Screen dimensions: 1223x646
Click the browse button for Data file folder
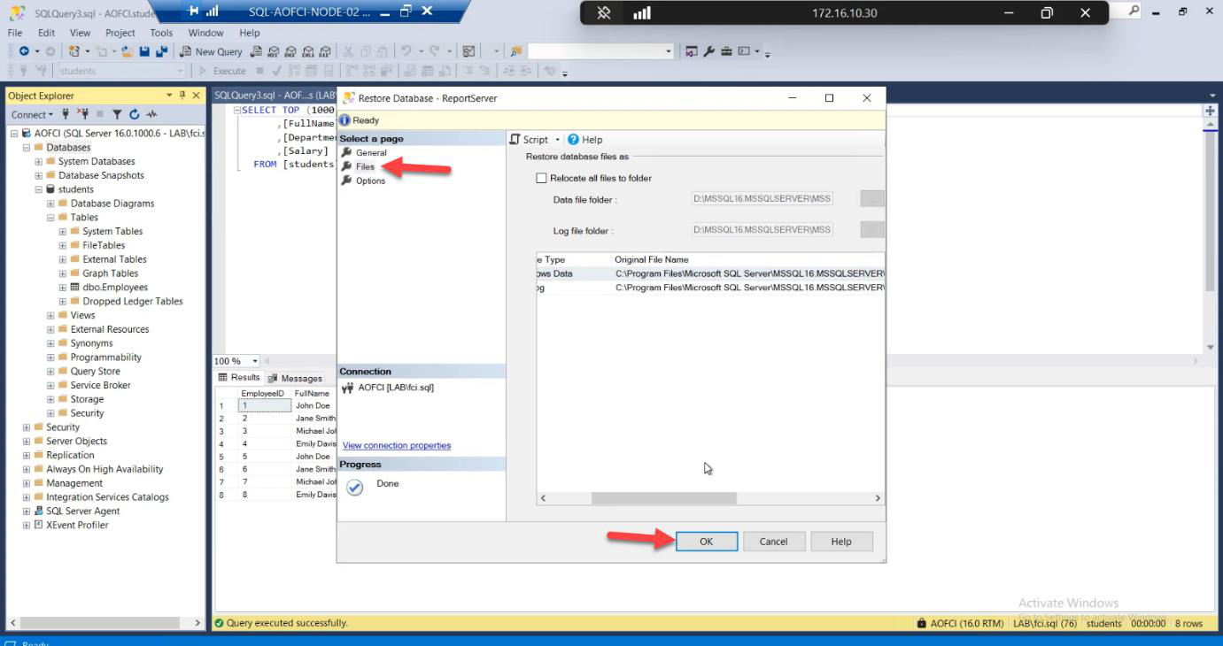tap(872, 199)
